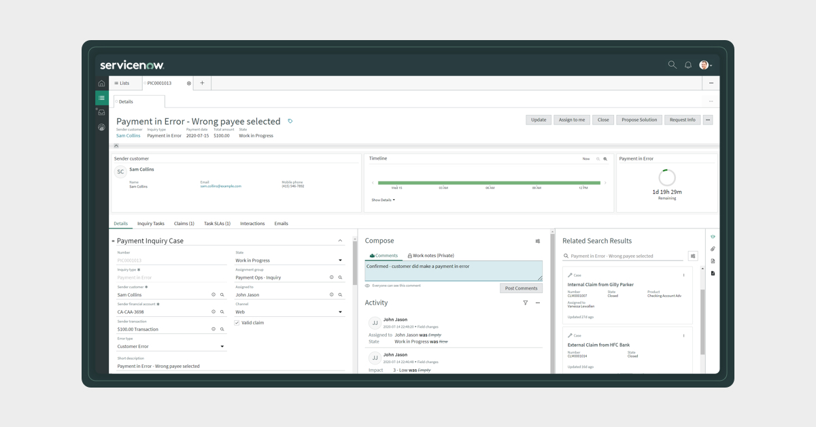Screen dimensions: 816x427
Task: Collapse the Payment Inquiry Case section
Action: pos(340,241)
